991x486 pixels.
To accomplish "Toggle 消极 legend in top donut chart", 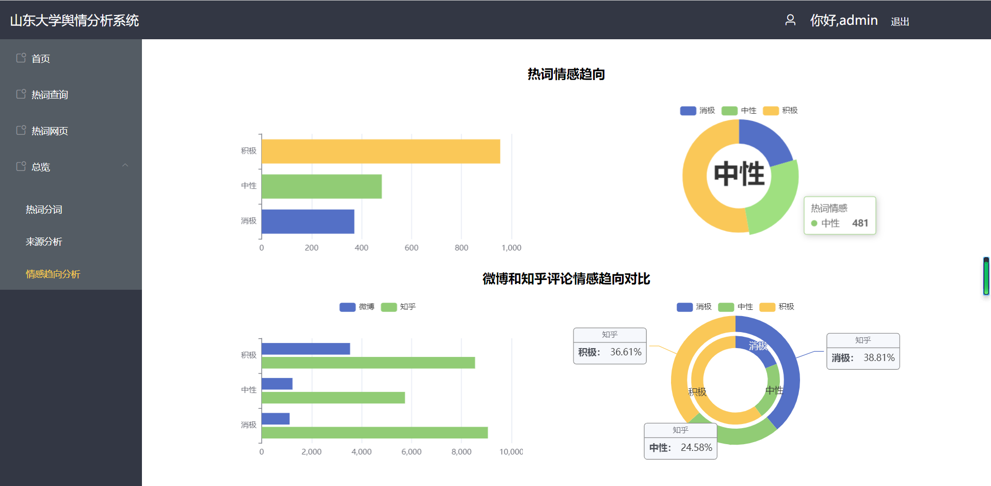I will pyautogui.click(x=697, y=111).
